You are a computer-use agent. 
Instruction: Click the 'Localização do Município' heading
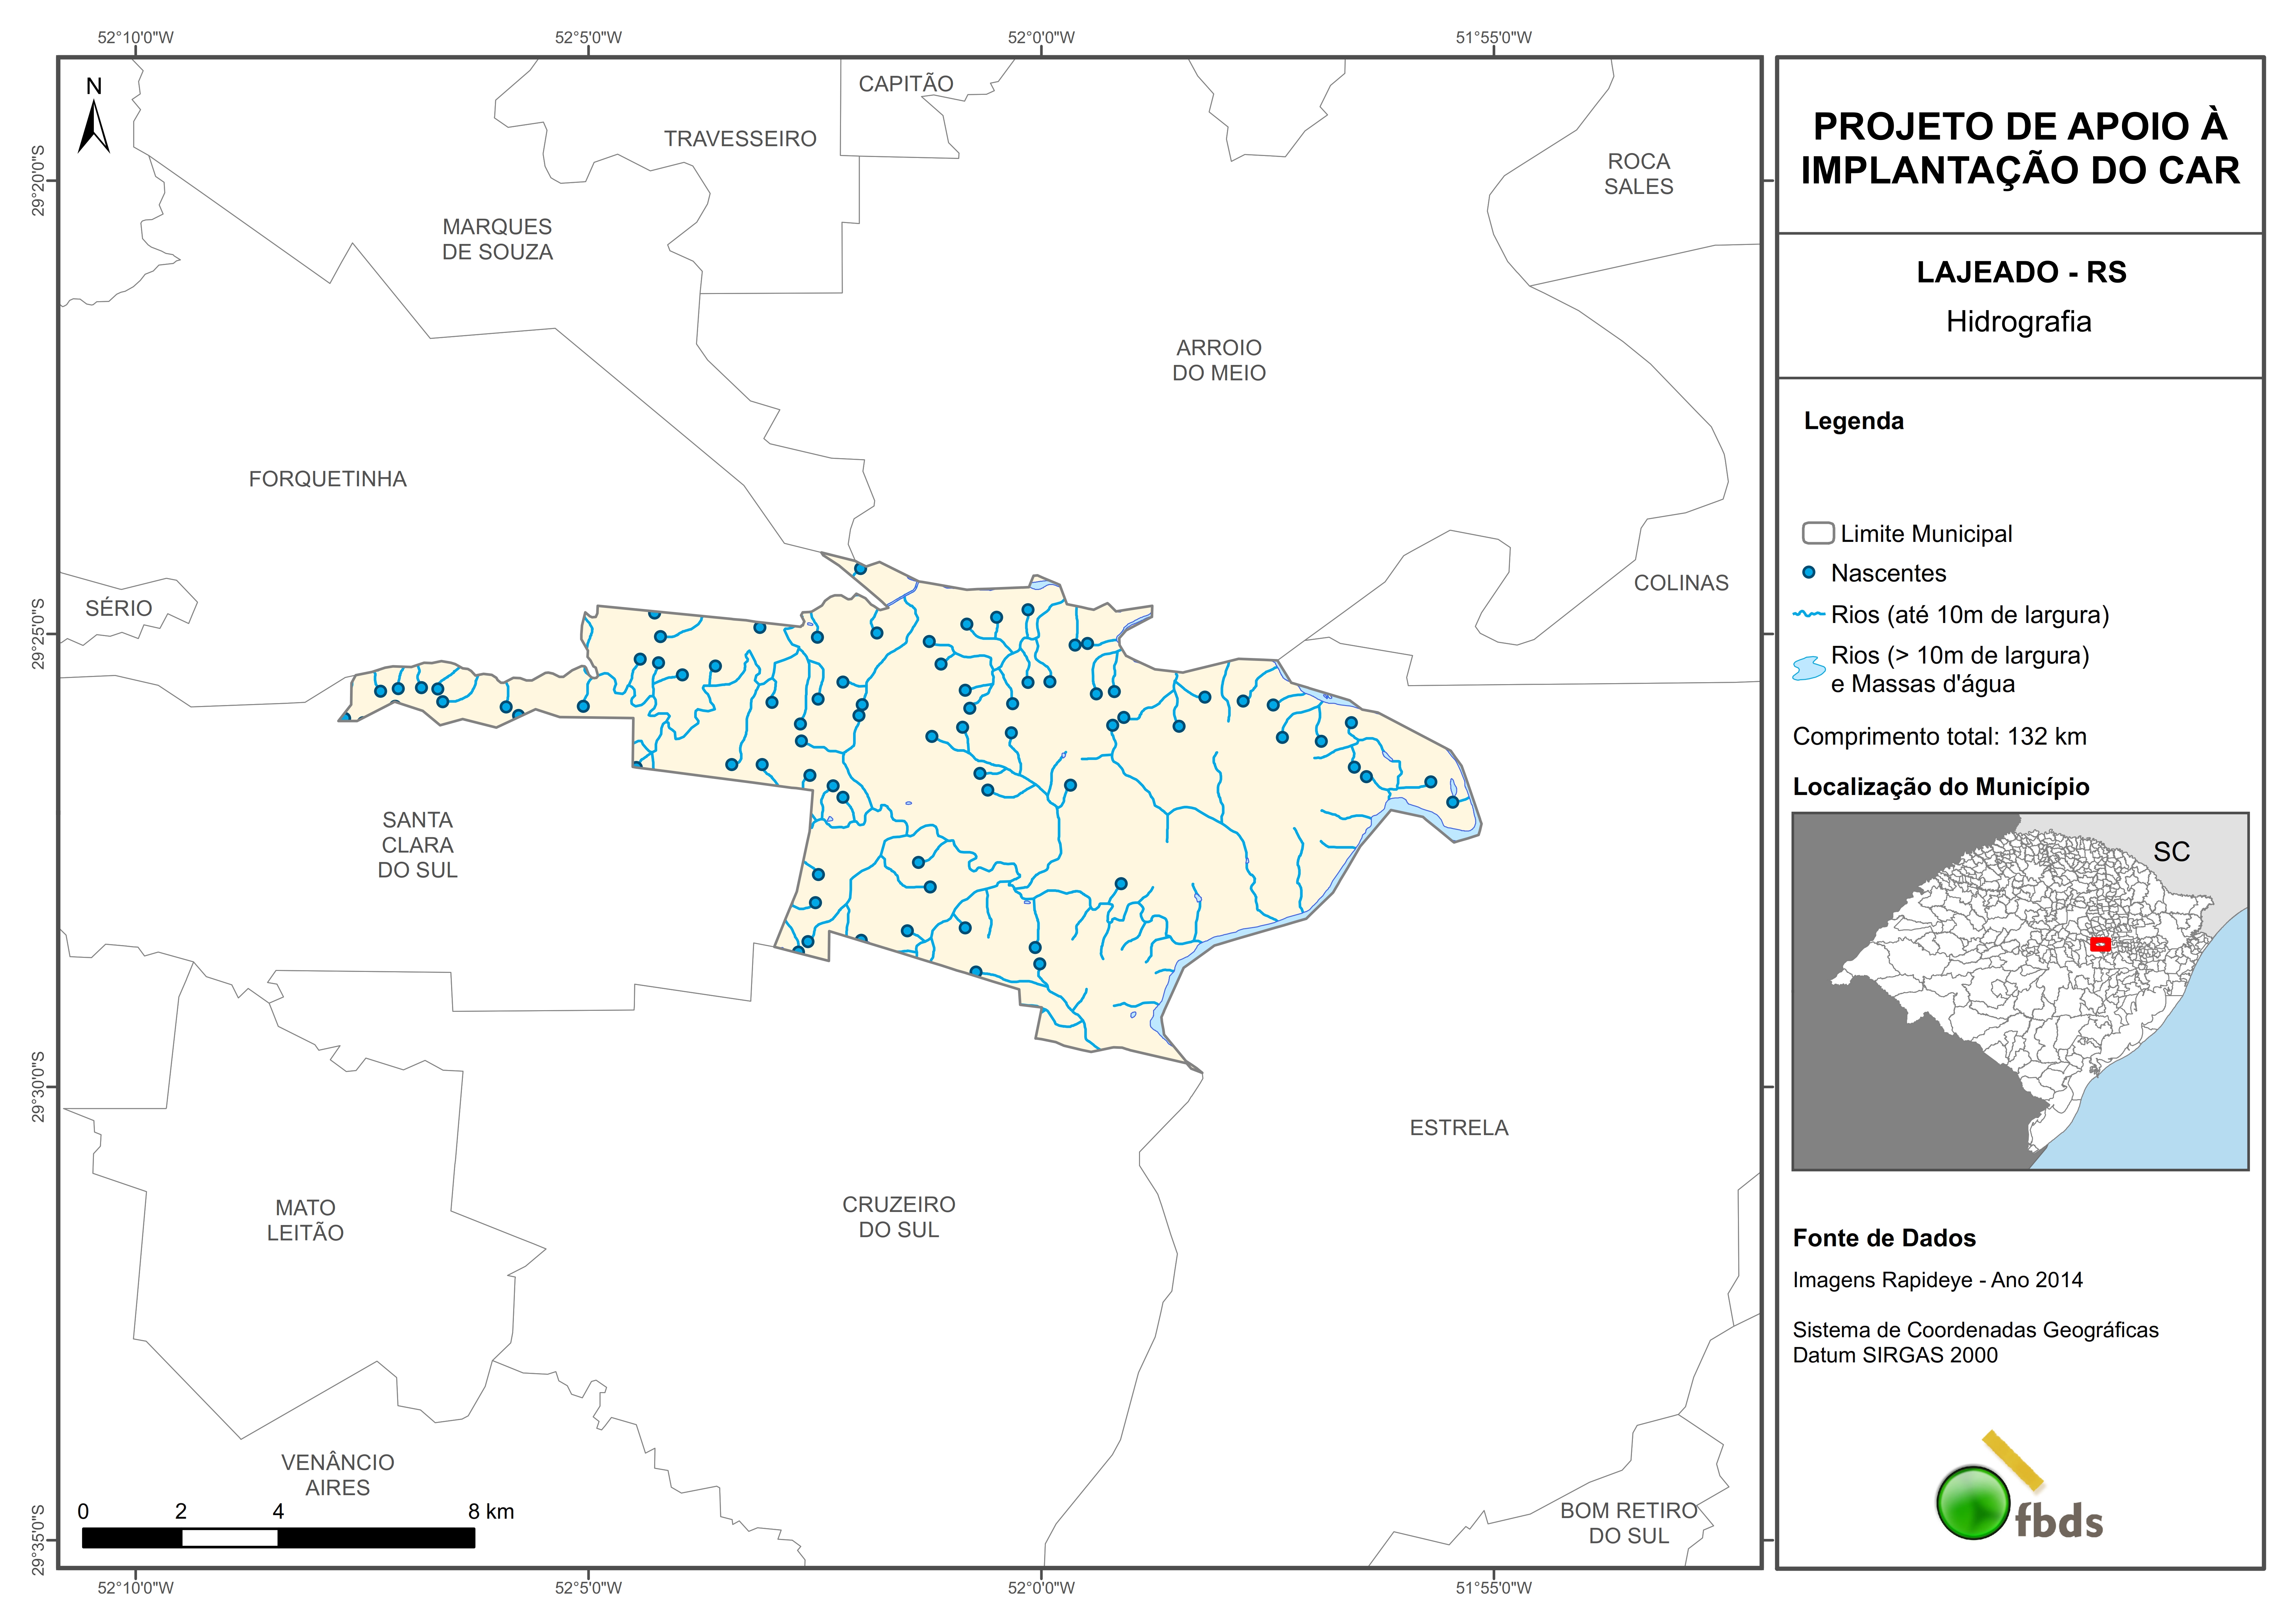click(1941, 787)
